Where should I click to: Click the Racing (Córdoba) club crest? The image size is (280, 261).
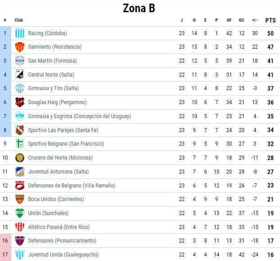coord(19,33)
